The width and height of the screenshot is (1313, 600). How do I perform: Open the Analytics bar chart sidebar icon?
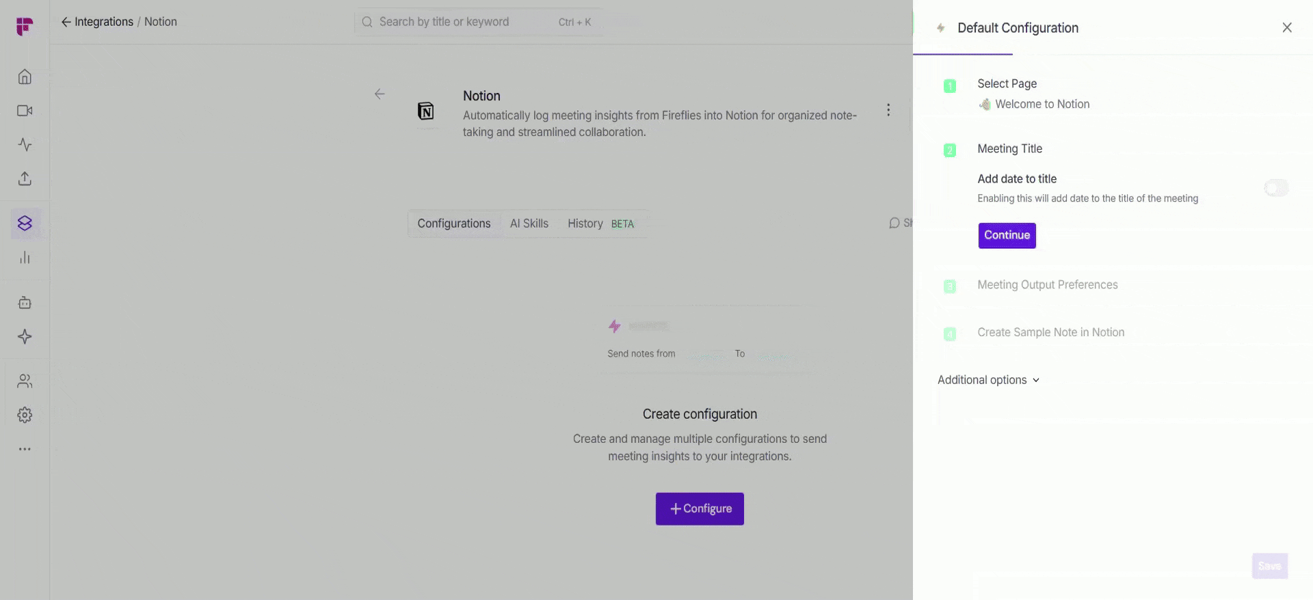pyautogui.click(x=25, y=258)
